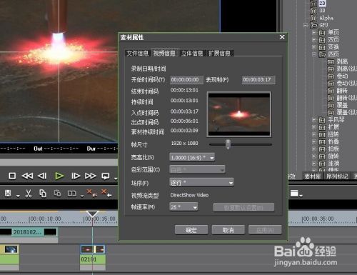
Task: Click the 应用 button
Action: [265, 230]
